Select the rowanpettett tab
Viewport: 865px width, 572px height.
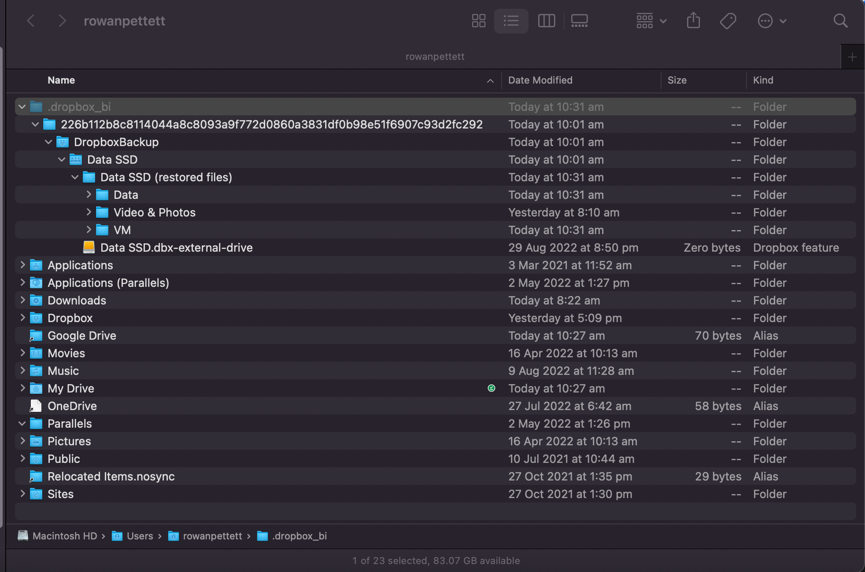(435, 56)
